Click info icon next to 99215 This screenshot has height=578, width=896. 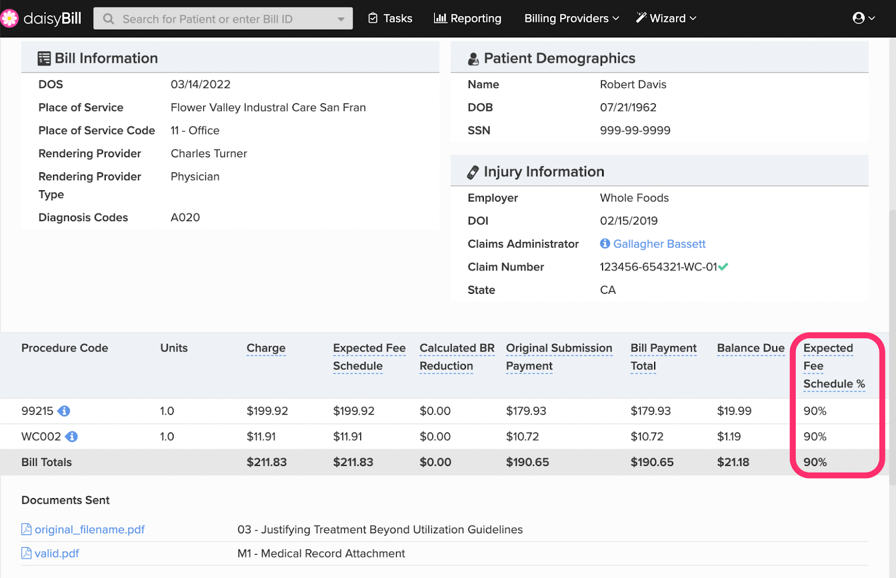(64, 411)
